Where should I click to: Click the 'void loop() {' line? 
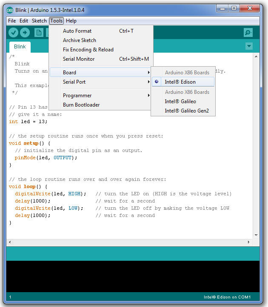[28, 186]
